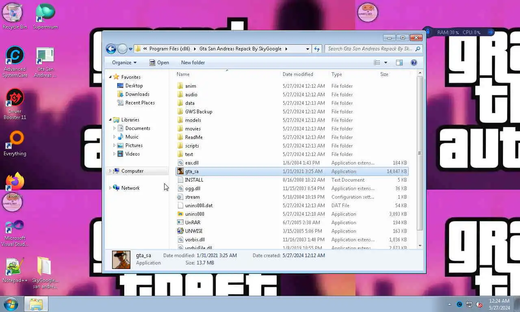Open the Everything search shortcut

[15, 143]
